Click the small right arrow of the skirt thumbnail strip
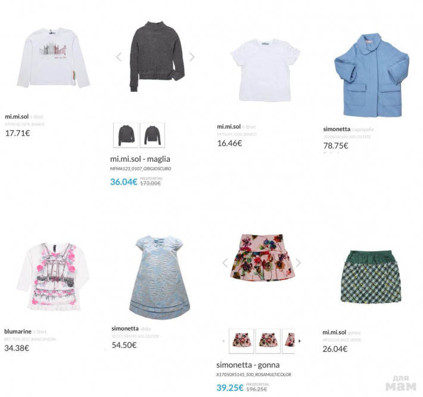This screenshot has height=397, width=423. pos(300,341)
